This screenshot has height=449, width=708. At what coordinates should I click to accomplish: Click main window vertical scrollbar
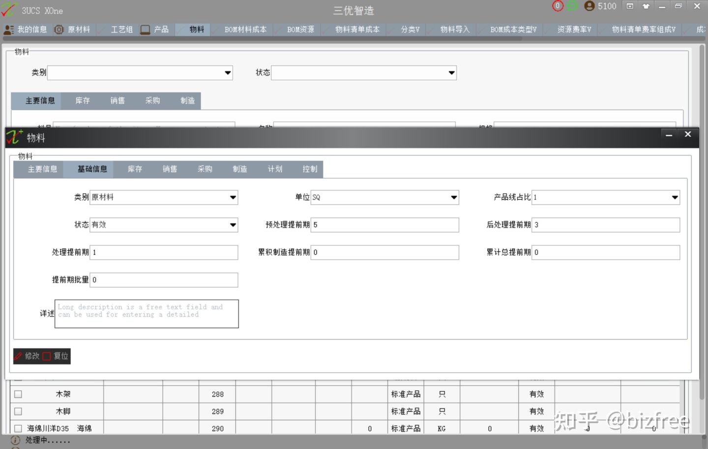[x=702, y=221]
